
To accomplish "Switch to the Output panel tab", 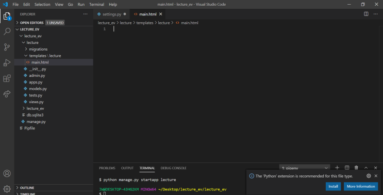I will [127, 168].
